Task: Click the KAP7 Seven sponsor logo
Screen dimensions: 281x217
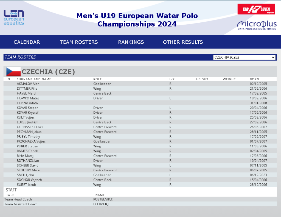Action: point(256,9)
